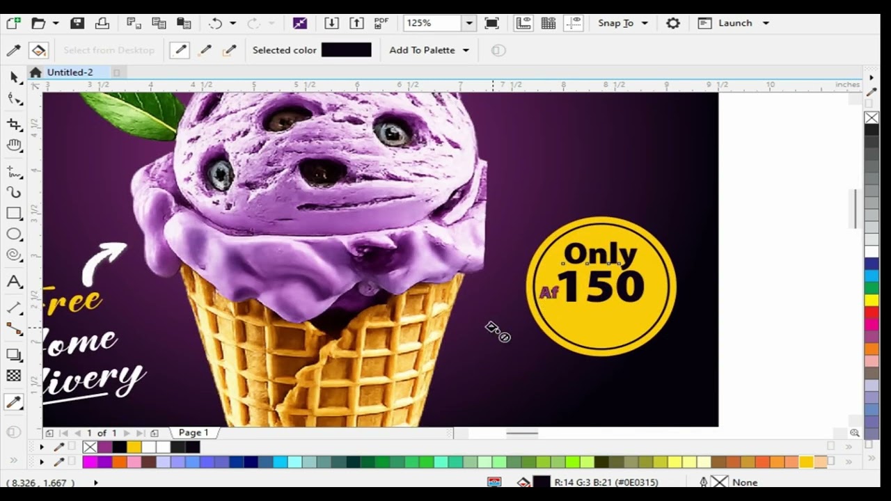Image resolution: width=891 pixels, height=501 pixels.
Task: Click the Cut icon in the toolbar
Action: [x=134, y=23]
